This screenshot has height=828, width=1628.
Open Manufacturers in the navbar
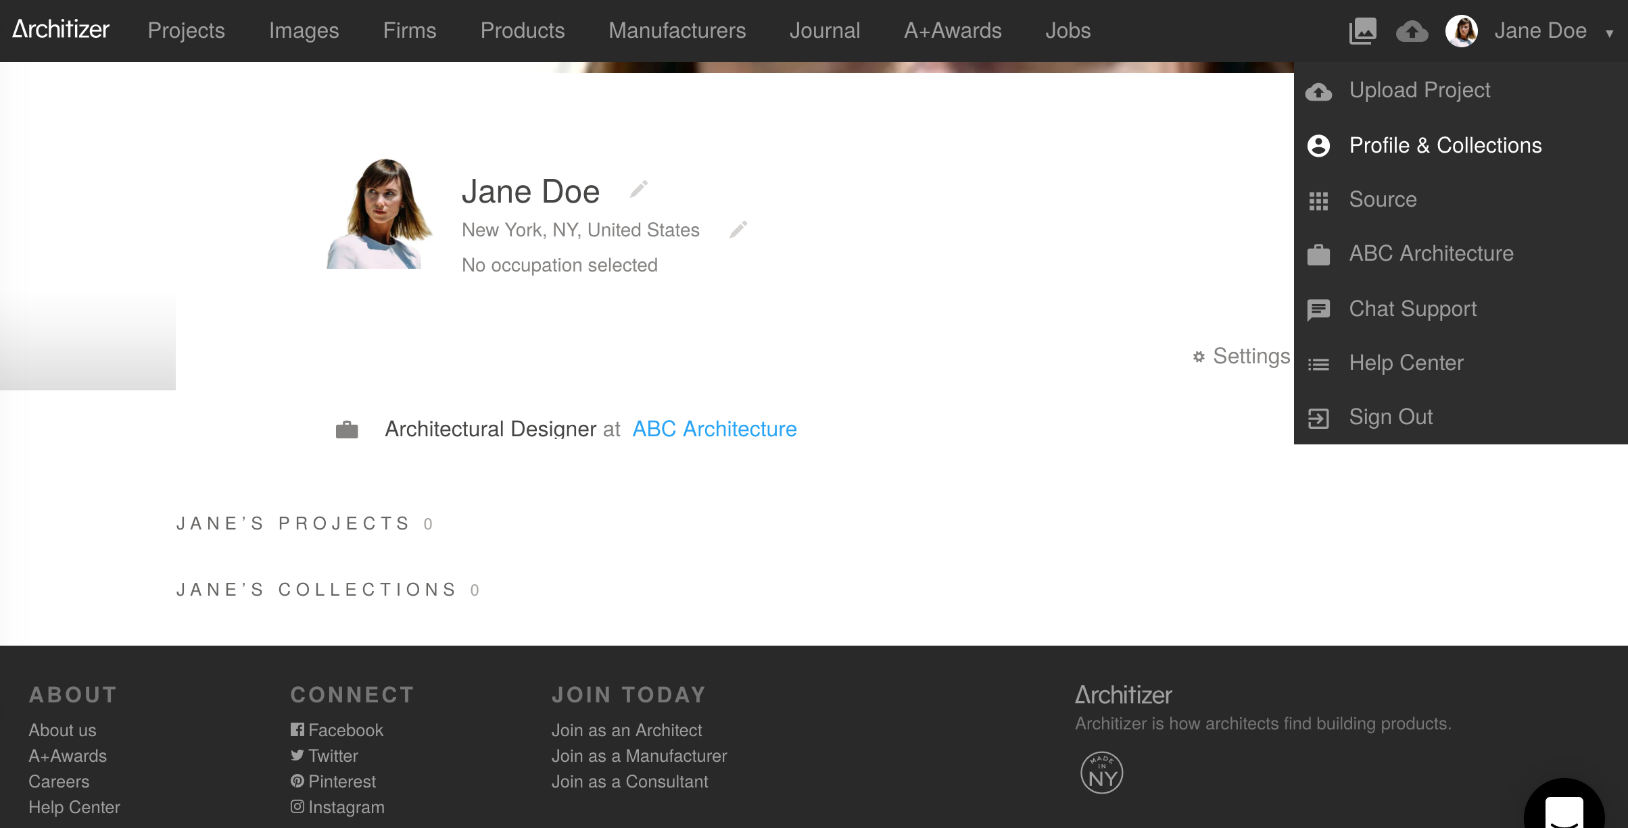pos(677,30)
